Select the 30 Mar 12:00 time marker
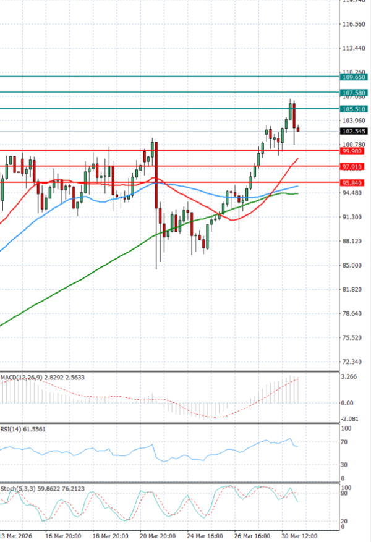 click(301, 536)
